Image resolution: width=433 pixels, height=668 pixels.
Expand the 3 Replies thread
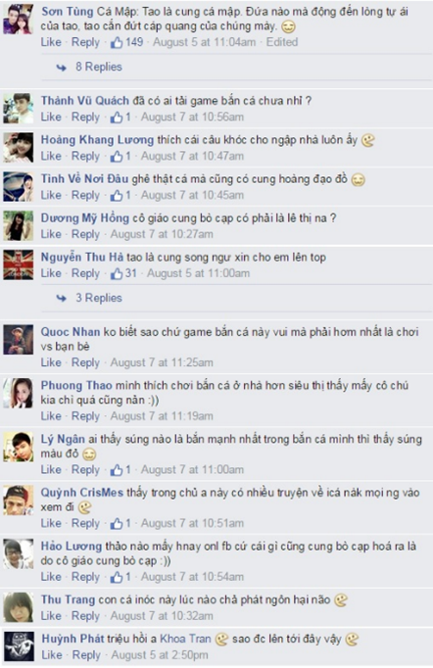[x=99, y=298]
